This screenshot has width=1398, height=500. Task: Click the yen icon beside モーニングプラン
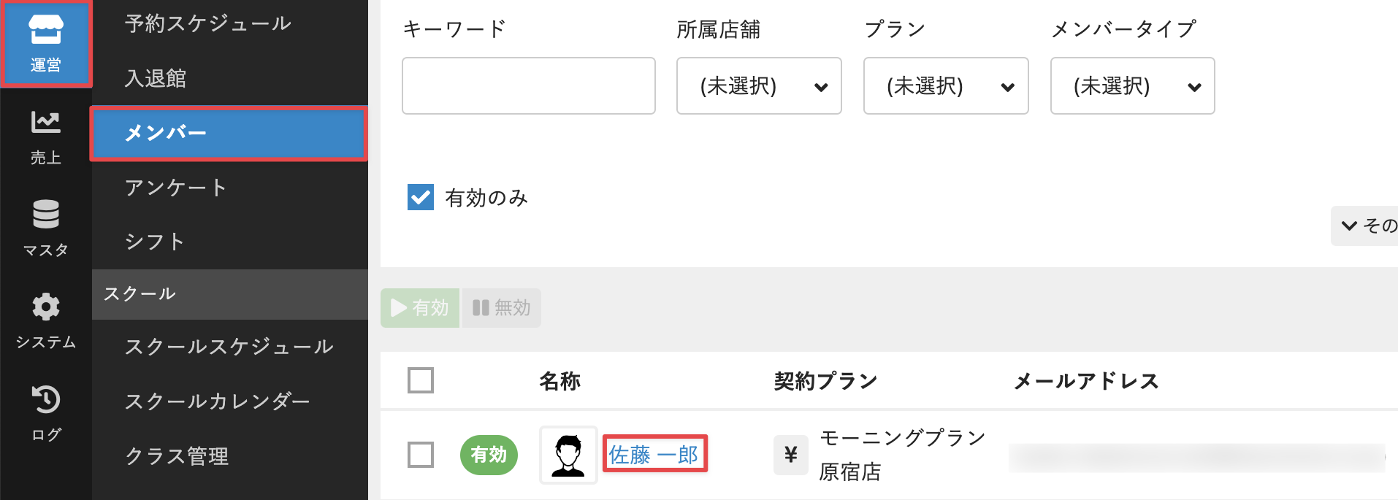coord(790,455)
